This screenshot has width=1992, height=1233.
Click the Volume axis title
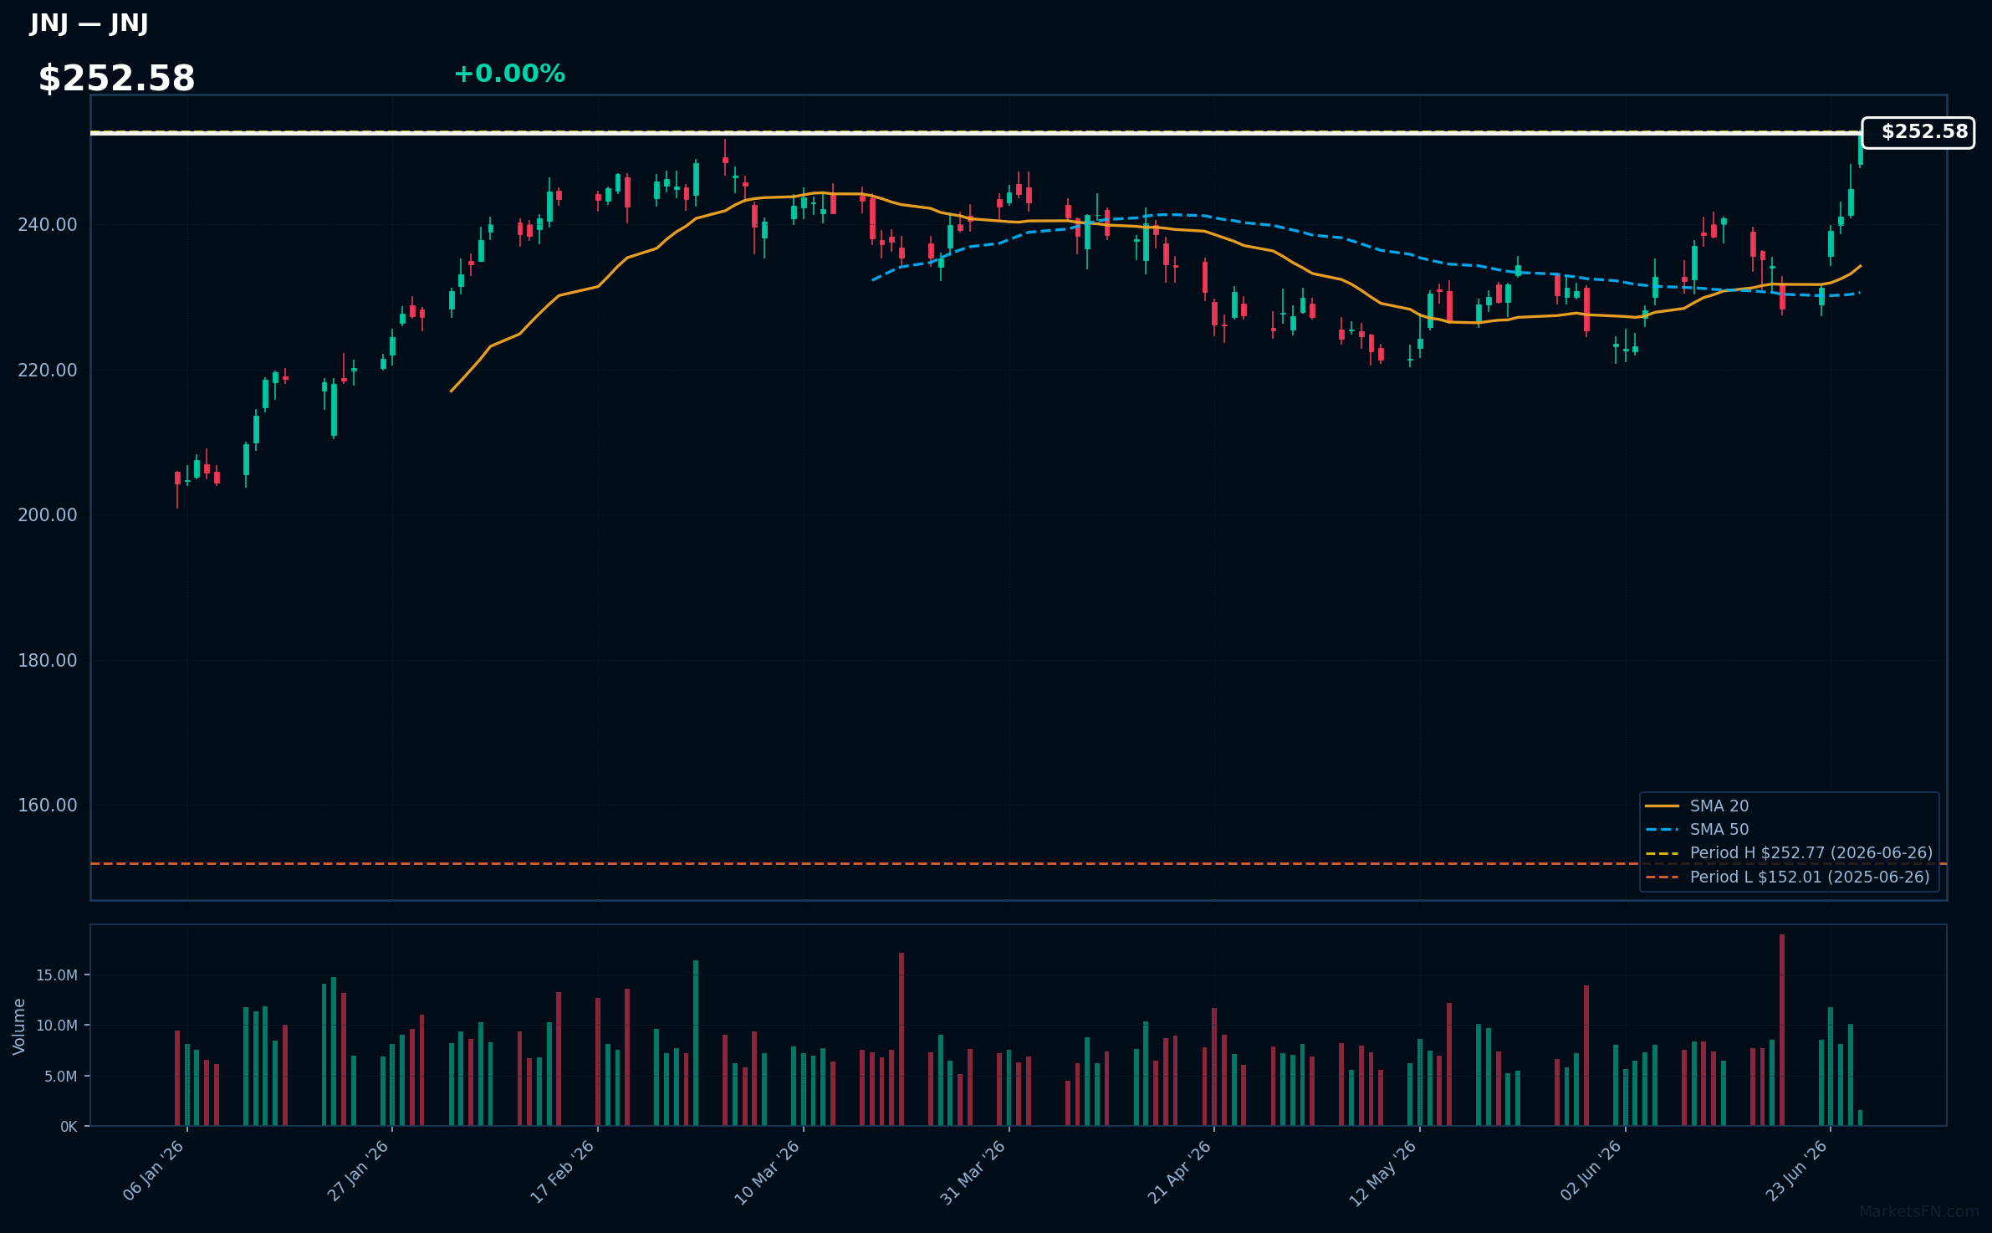[x=19, y=1026]
